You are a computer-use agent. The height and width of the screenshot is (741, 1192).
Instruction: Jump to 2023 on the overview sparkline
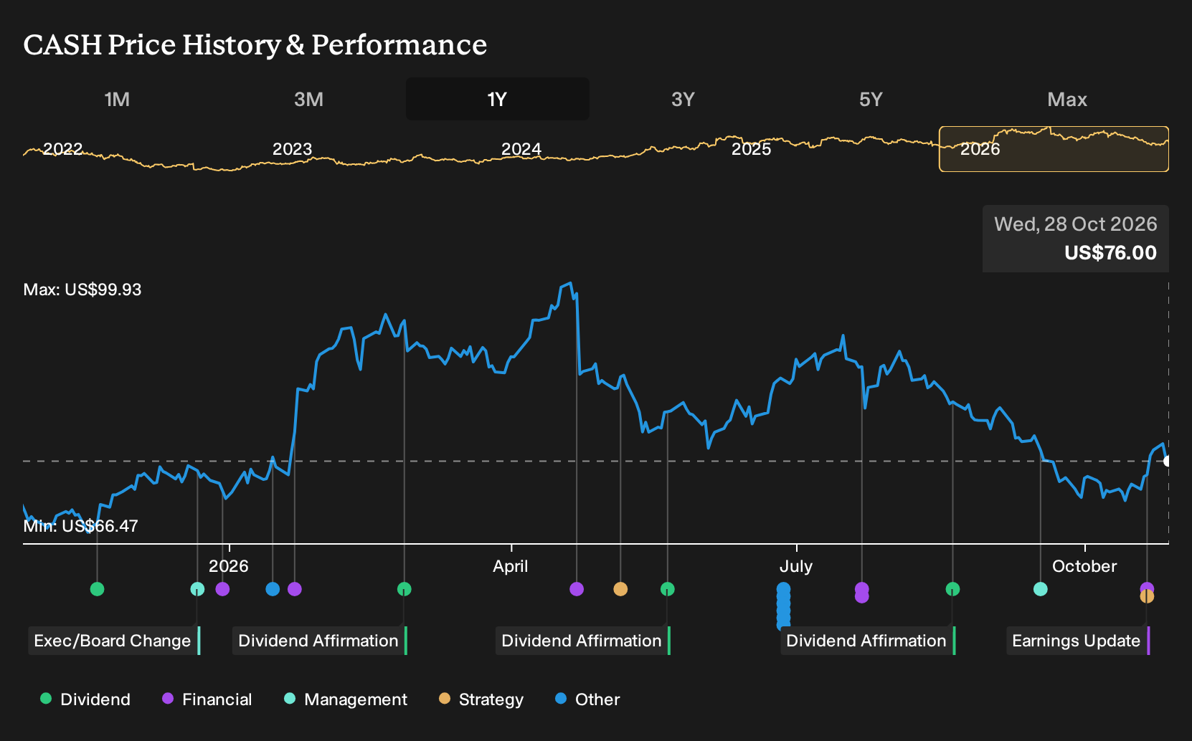tap(292, 149)
